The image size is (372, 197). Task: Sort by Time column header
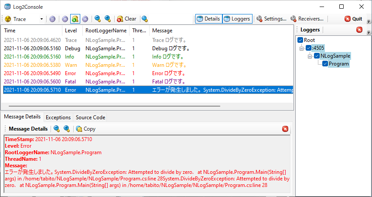point(33,31)
